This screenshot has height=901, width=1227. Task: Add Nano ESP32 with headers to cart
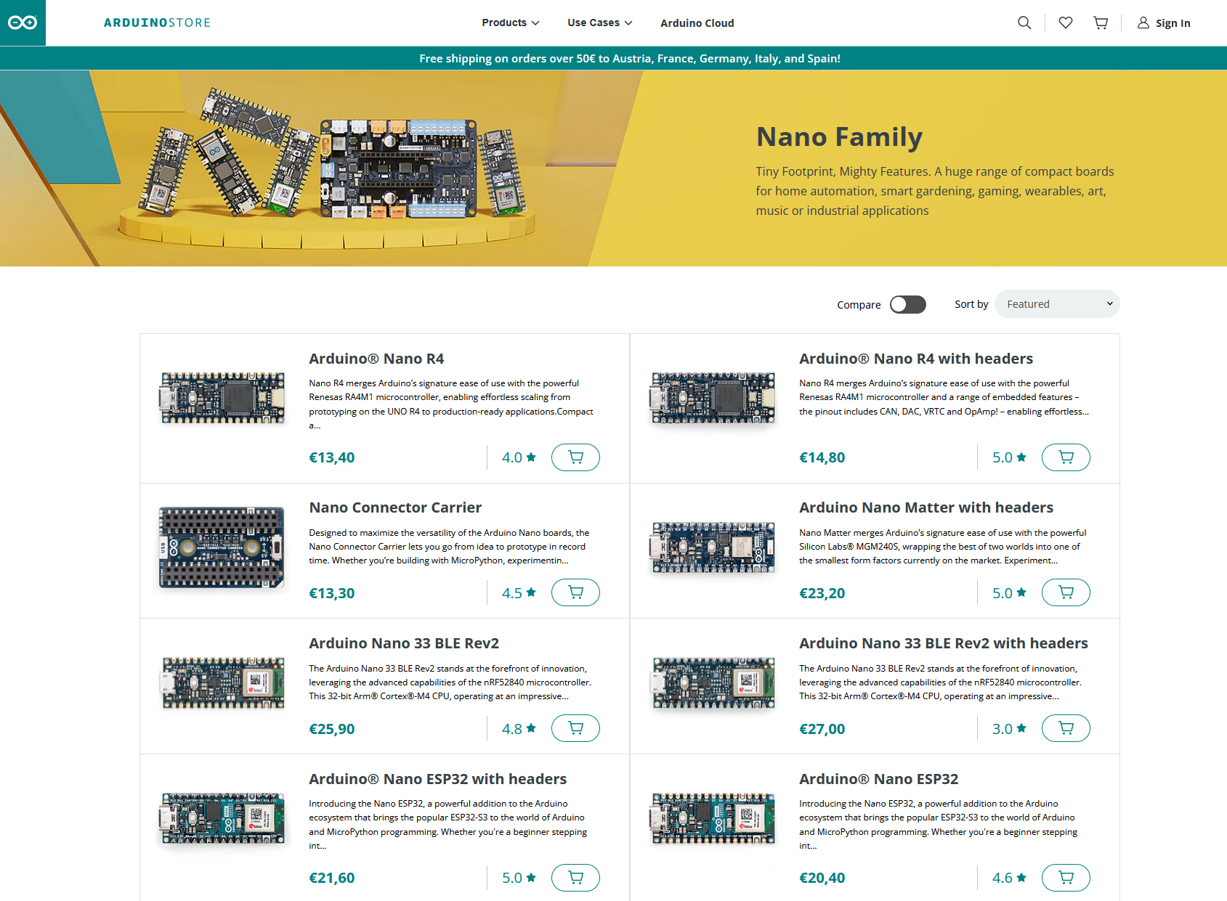click(575, 878)
